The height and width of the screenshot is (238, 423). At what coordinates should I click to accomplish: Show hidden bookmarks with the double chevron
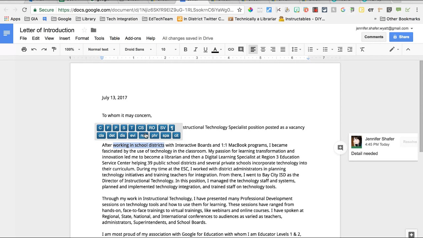point(375,19)
